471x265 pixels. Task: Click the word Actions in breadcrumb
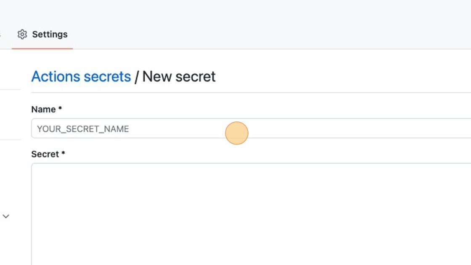(56, 76)
